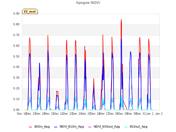Click the 0.40 y-axis label
The height and width of the screenshot is (132, 176).
(16, 67)
